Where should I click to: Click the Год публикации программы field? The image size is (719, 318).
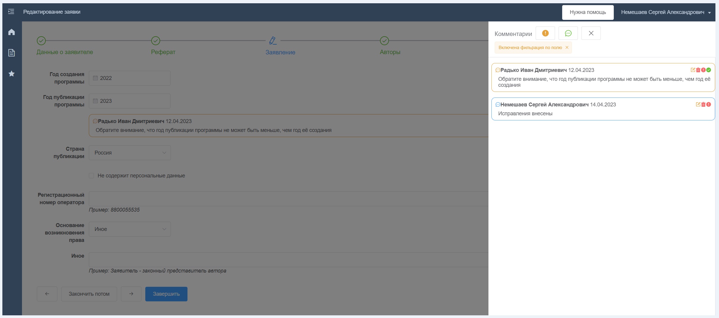click(x=130, y=101)
